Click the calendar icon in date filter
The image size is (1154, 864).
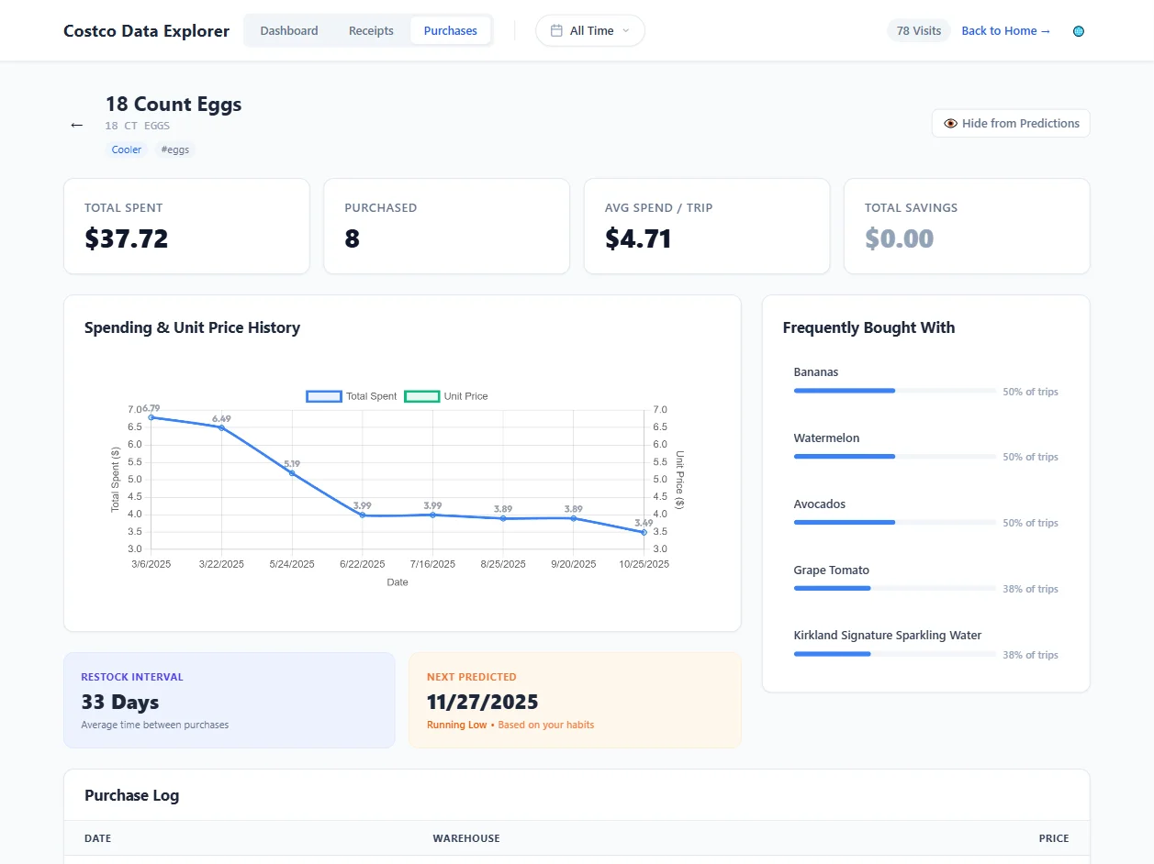click(x=556, y=30)
